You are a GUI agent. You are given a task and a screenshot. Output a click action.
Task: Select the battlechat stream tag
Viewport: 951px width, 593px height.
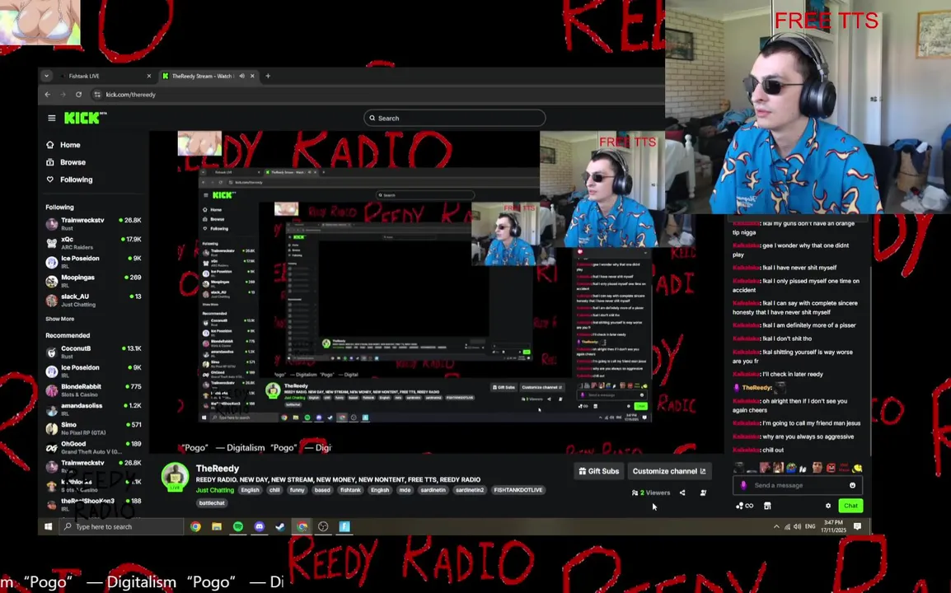(x=212, y=502)
